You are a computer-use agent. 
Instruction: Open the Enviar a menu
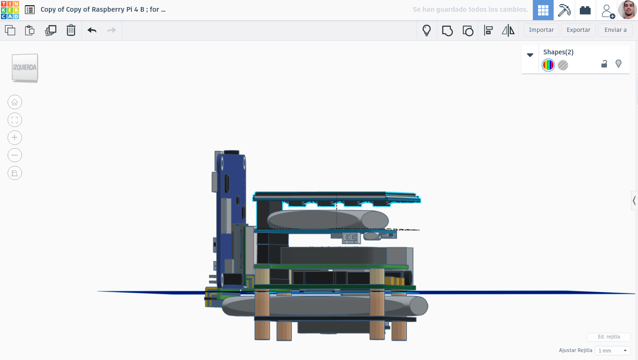tap(615, 30)
